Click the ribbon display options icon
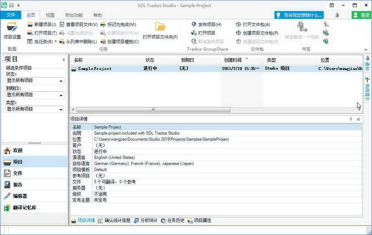The height and width of the screenshot is (235, 372). coord(332,5)
